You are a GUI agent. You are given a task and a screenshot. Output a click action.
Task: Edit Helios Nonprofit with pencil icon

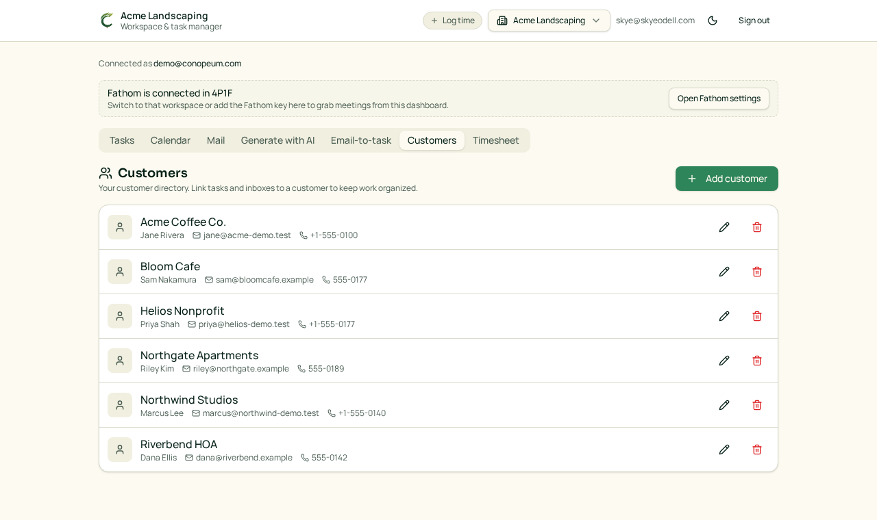(x=724, y=316)
